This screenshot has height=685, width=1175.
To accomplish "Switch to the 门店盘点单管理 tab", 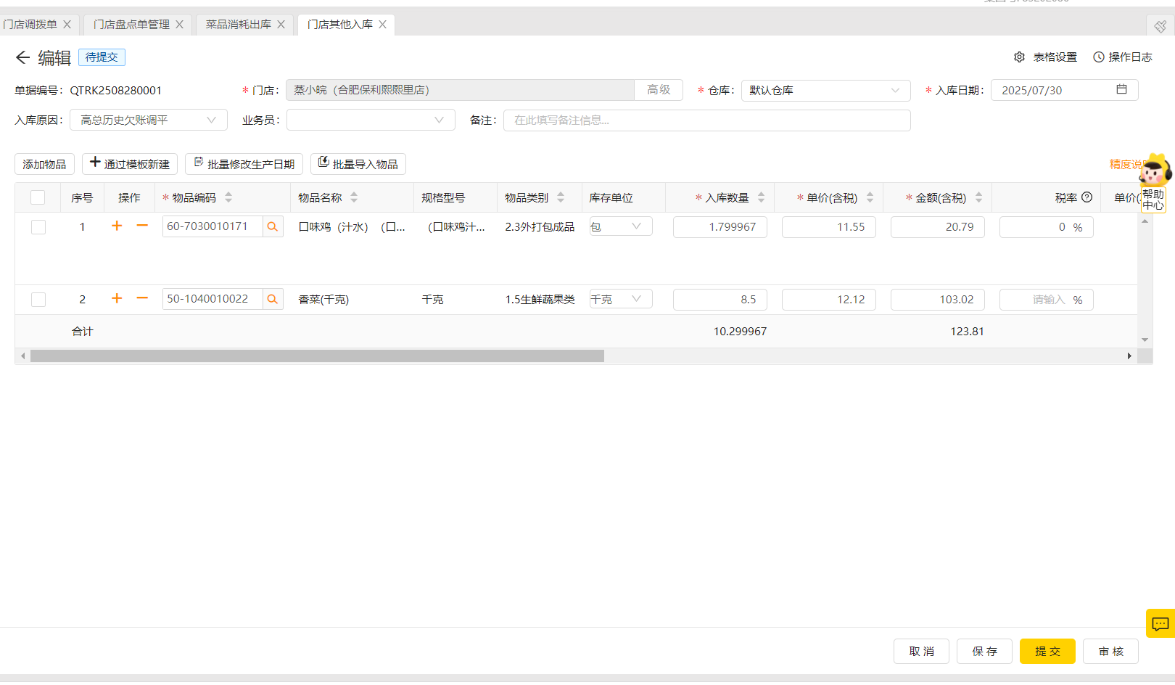I will pyautogui.click(x=131, y=25).
